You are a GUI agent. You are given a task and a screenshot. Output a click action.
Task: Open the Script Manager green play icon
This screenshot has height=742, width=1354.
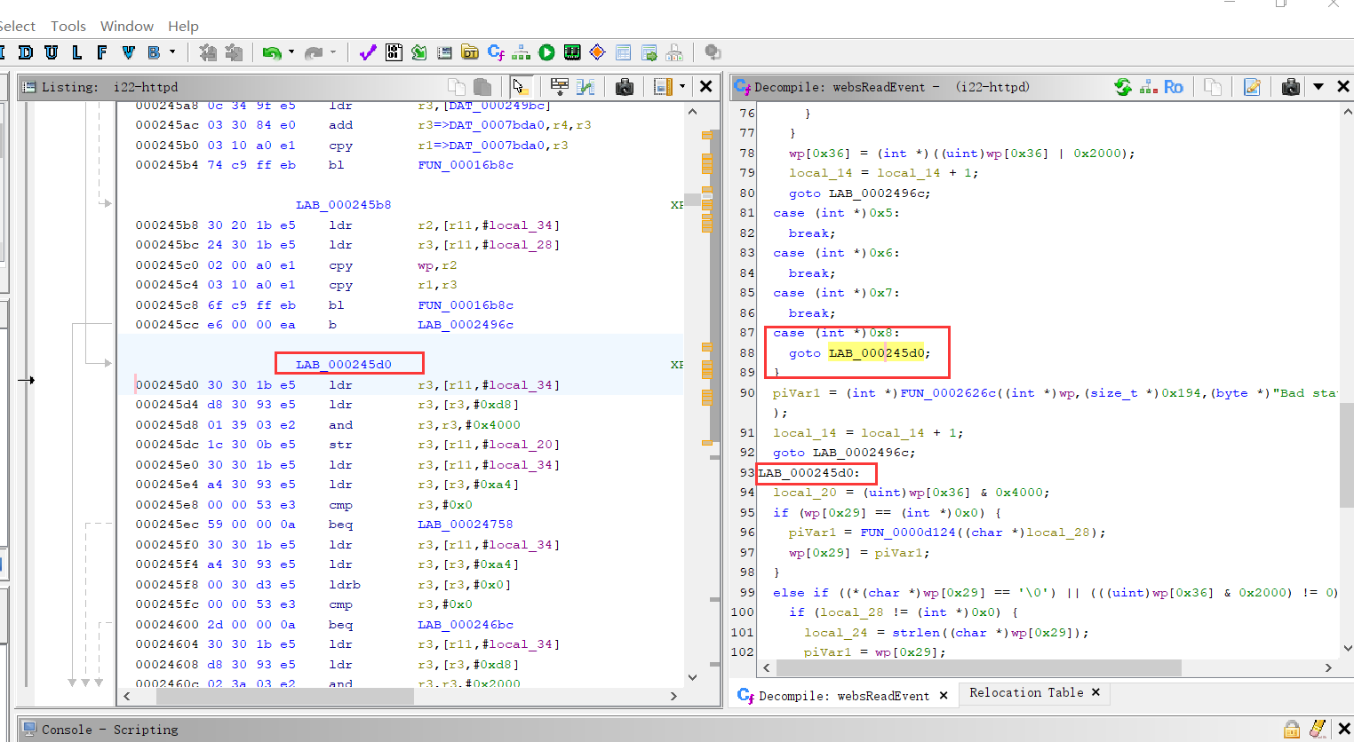[x=547, y=52]
